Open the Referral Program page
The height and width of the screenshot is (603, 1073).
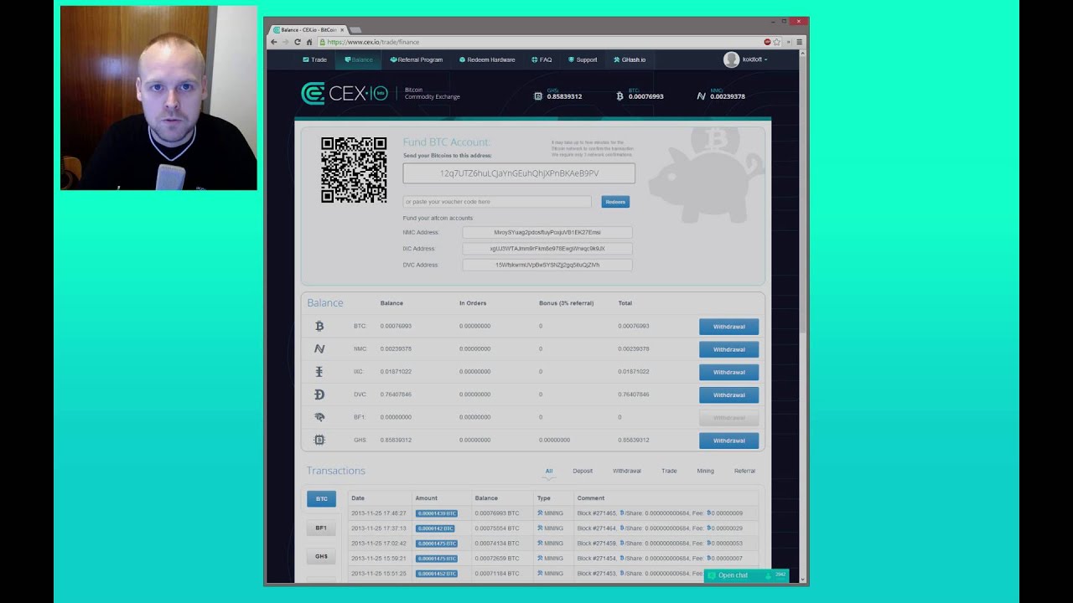coord(416,59)
